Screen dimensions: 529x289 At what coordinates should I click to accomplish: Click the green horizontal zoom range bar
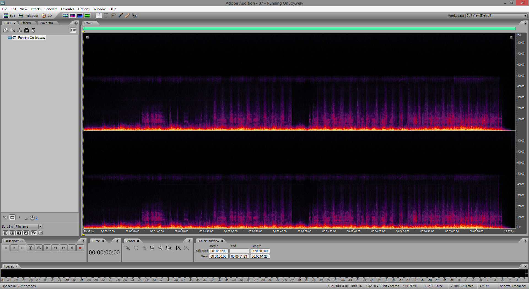(x=299, y=28)
